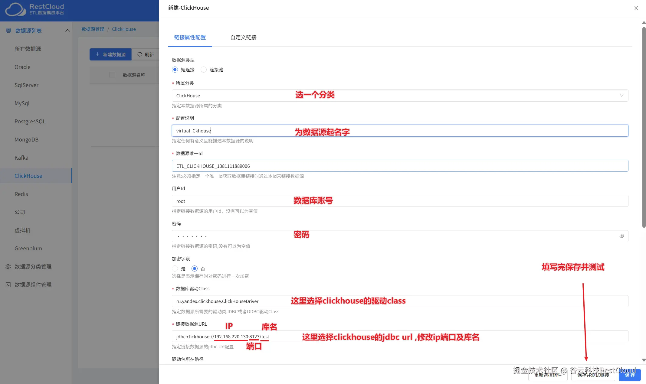Image resolution: width=646 pixels, height=384 pixels.
Task: Open the 所属分类 dropdown arrow
Action: coord(621,96)
